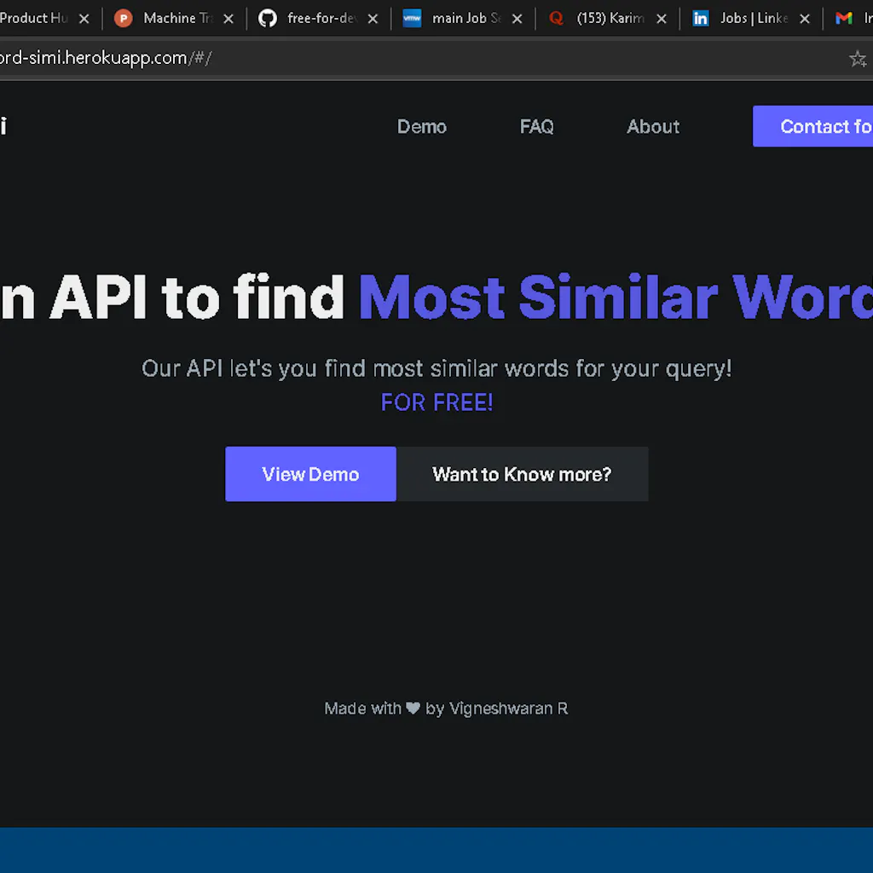Select the Gmail tab icon
The image size is (873, 873).
(844, 18)
